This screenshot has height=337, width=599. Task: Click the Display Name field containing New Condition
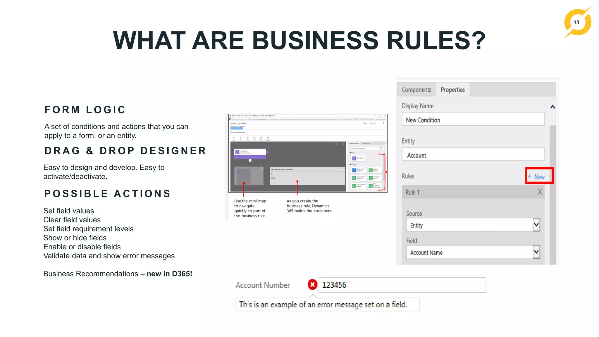pos(473,120)
